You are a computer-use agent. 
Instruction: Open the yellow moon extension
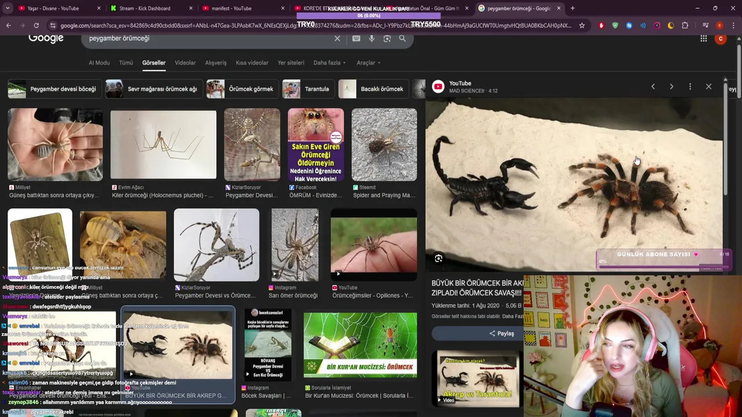pos(671,25)
